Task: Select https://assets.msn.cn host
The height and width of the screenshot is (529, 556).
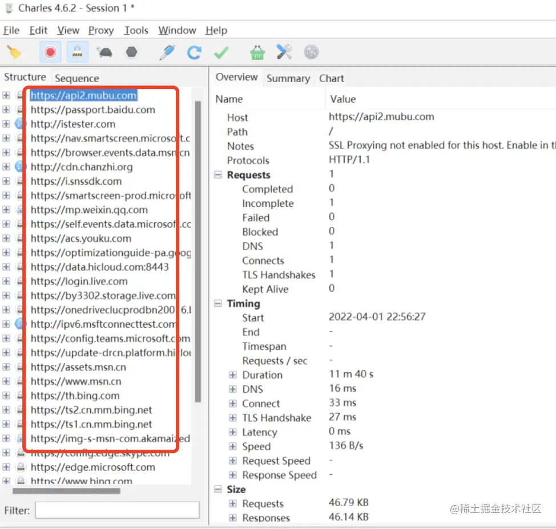Action: click(78, 367)
